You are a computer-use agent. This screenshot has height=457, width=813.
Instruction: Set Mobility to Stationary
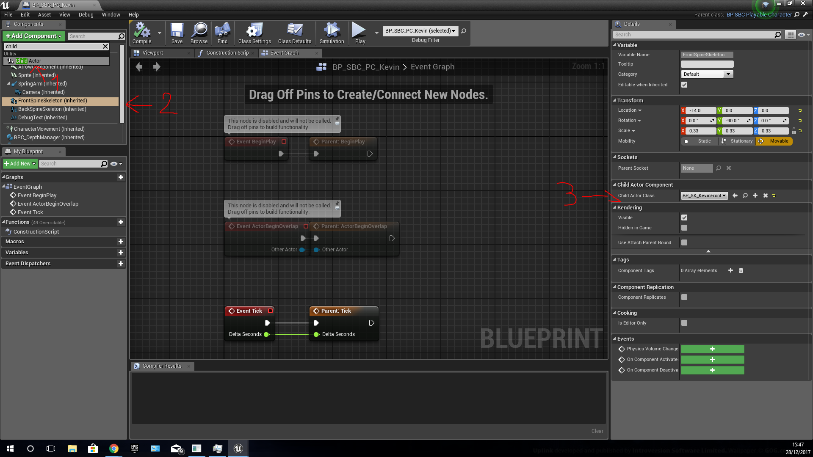click(x=737, y=141)
